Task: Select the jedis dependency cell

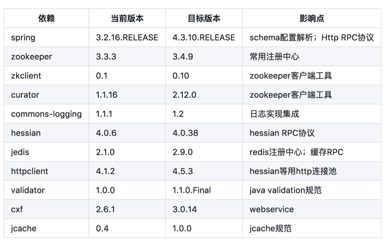Action: pyautogui.click(x=46, y=152)
